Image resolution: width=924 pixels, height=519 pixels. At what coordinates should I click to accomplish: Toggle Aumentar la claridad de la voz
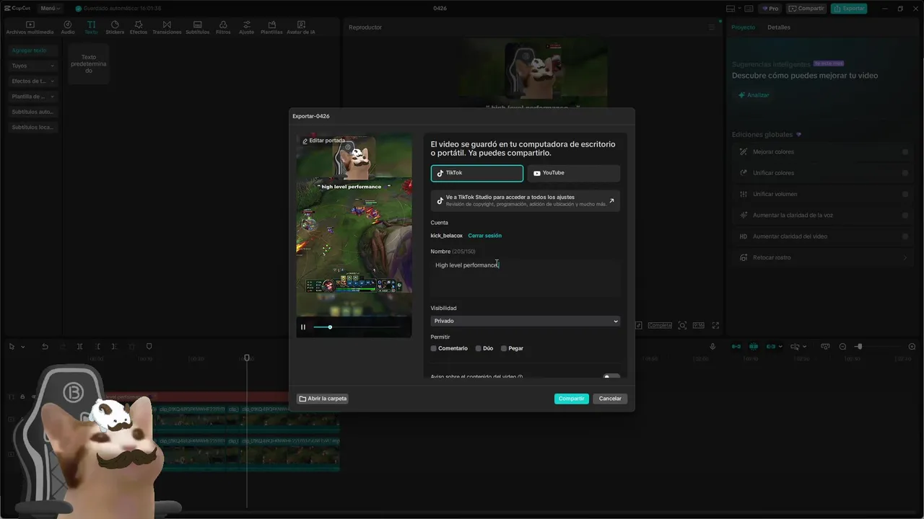click(905, 216)
